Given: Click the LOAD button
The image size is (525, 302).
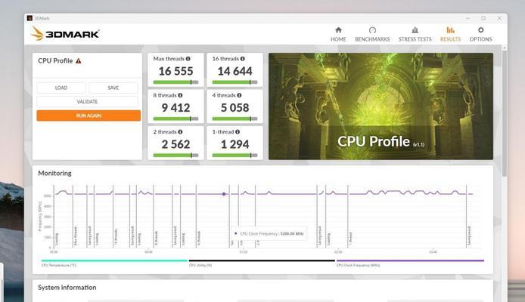Looking at the screenshot, I should pyautogui.click(x=61, y=88).
